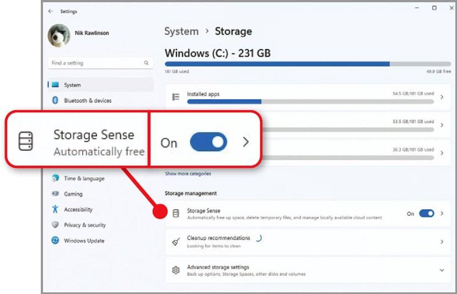The height and width of the screenshot is (294, 457).
Task: Click the Bluetooth & devices icon
Action: (55, 100)
